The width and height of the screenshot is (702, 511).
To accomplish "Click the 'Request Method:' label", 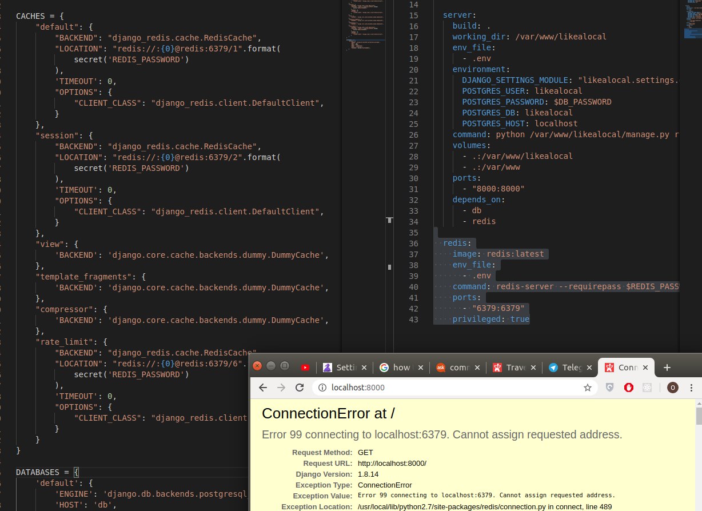I will pyautogui.click(x=322, y=452).
